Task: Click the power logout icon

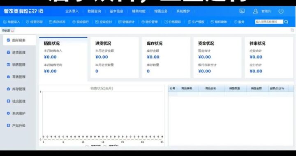Action: (281, 11)
